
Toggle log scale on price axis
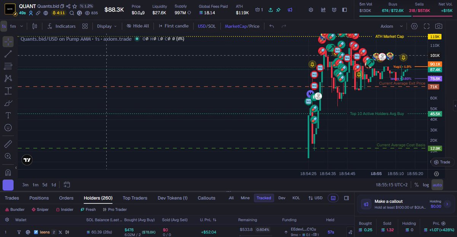coord(426,185)
